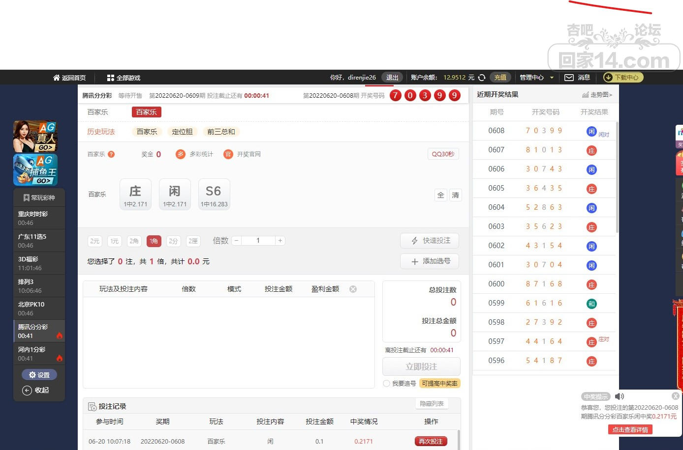Click the 投注记录 record icon
This screenshot has width=683, height=450.
tap(92, 407)
